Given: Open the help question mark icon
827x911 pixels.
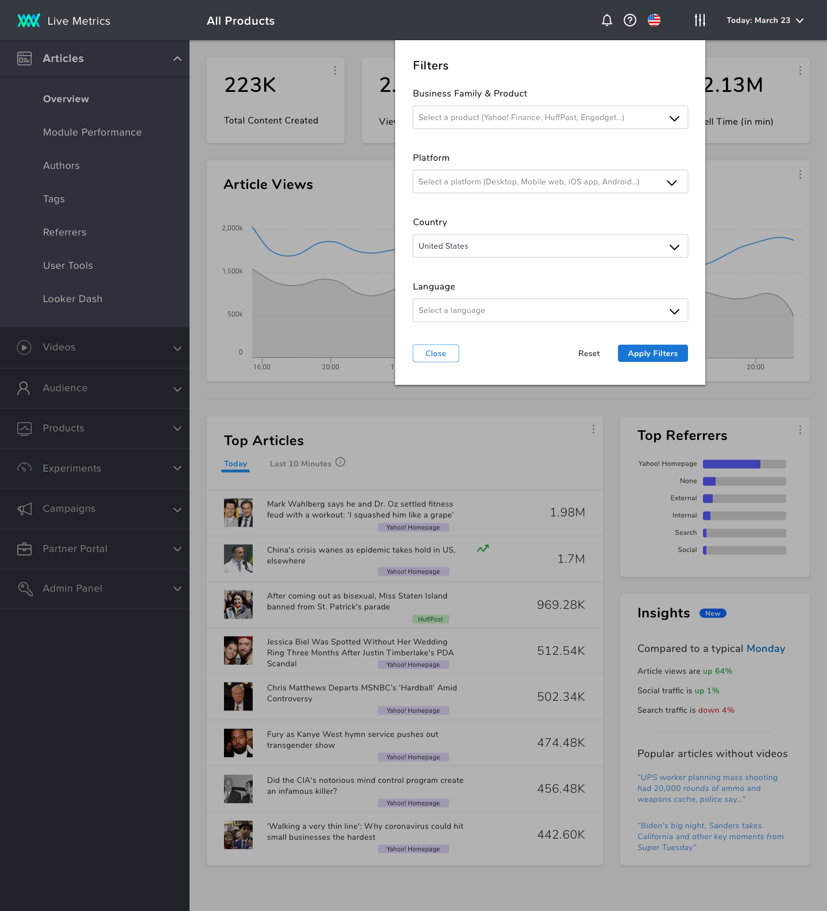Looking at the screenshot, I should coord(630,21).
